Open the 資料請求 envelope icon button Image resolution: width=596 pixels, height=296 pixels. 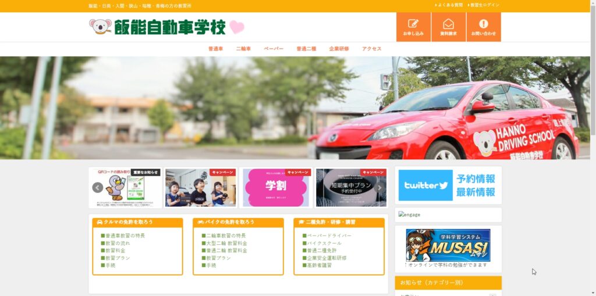click(x=449, y=27)
